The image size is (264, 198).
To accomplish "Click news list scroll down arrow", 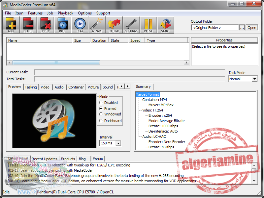I will (254, 181).
